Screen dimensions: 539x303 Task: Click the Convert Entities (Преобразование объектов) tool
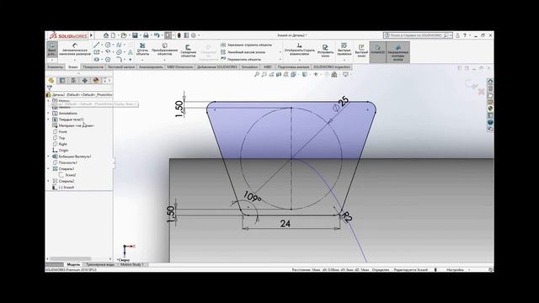point(164,49)
